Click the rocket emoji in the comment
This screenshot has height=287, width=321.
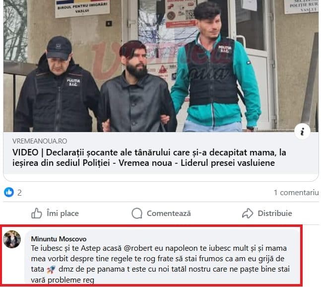51,269
